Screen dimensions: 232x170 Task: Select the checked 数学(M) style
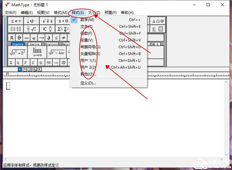[87, 19]
